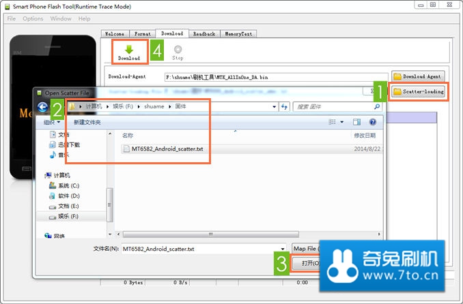Open the Options menu

[x=33, y=18]
